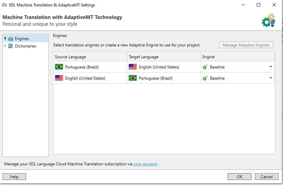Screen dimensions: 283x185
Task: Open the your account link
Action: (145, 164)
